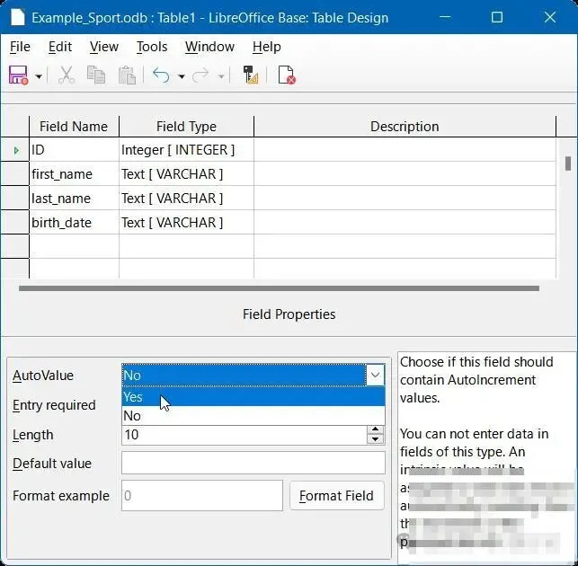
Task: Click first_name's Text [ VARCHAR ] type cell
Action: point(186,174)
